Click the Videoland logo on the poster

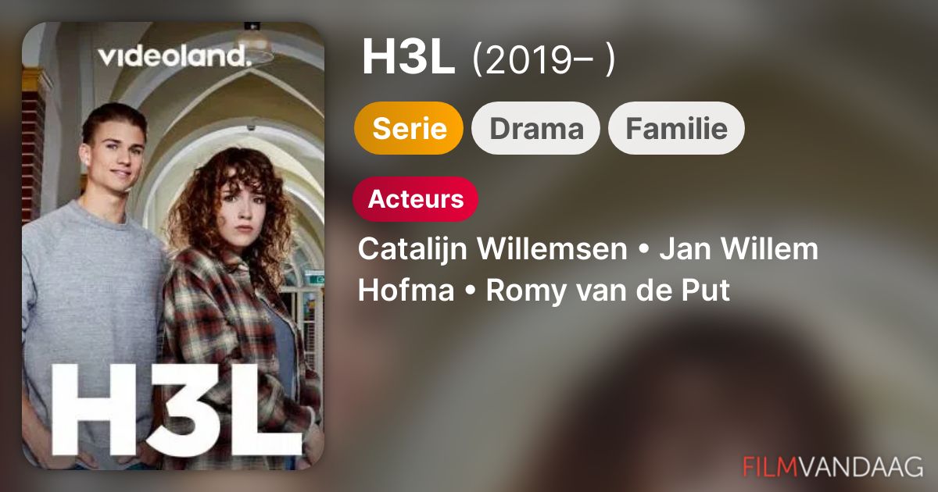coord(173,55)
